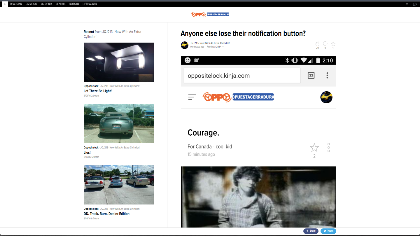Open the 'Lies!' car thumbnail
The width and height of the screenshot is (420, 236).
pos(119,123)
